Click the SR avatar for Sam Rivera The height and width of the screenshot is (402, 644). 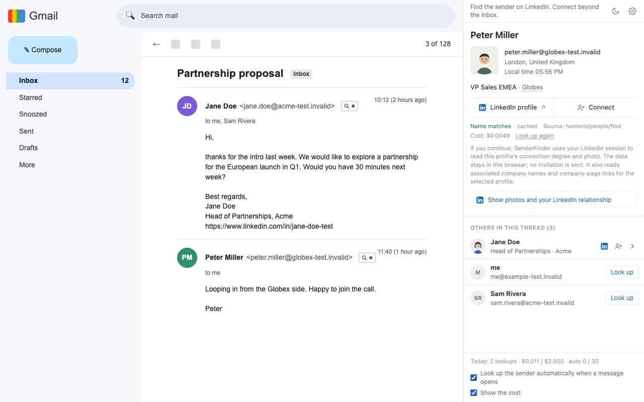477,298
